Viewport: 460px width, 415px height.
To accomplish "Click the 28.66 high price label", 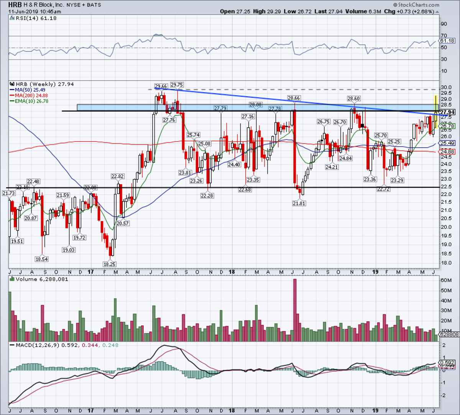I will coord(294,98).
